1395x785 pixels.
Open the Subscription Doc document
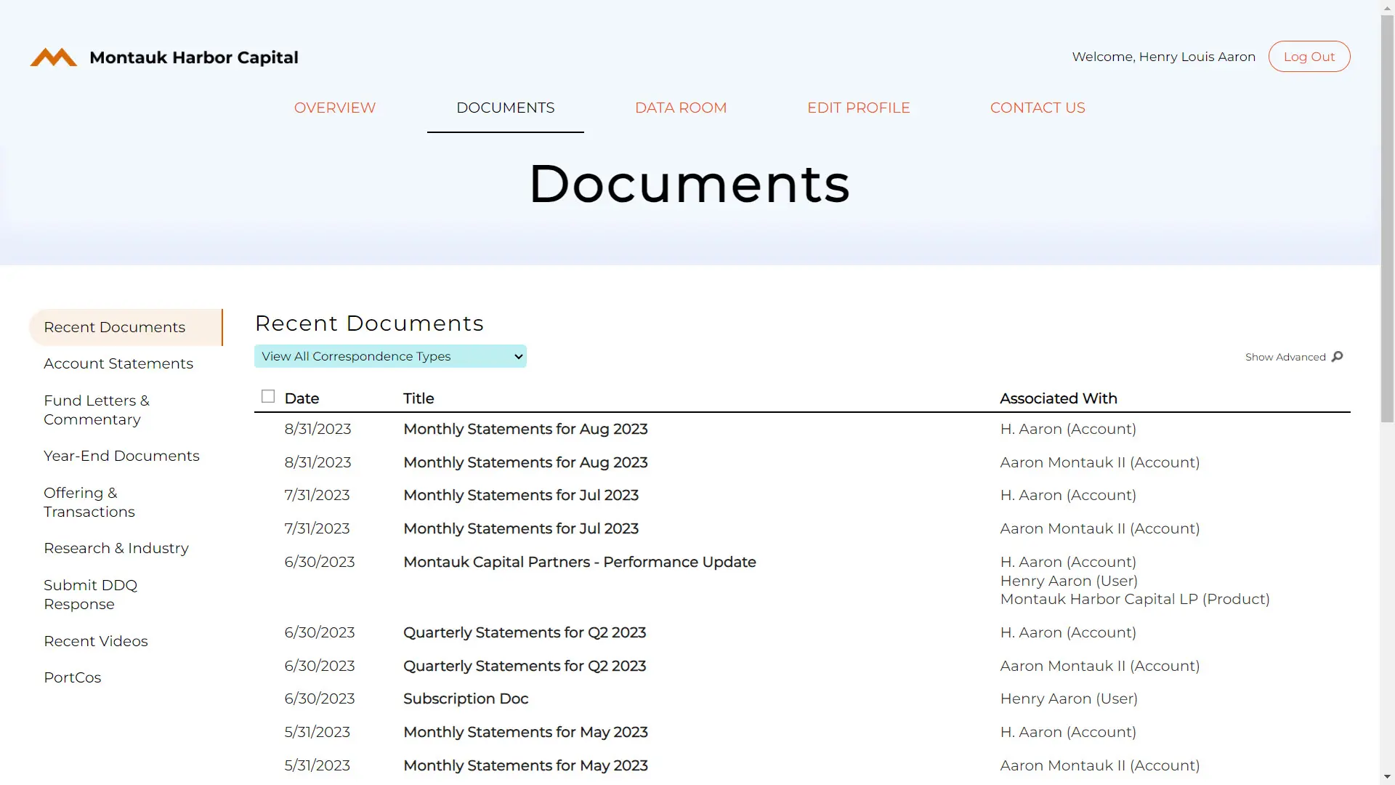(466, 699)
